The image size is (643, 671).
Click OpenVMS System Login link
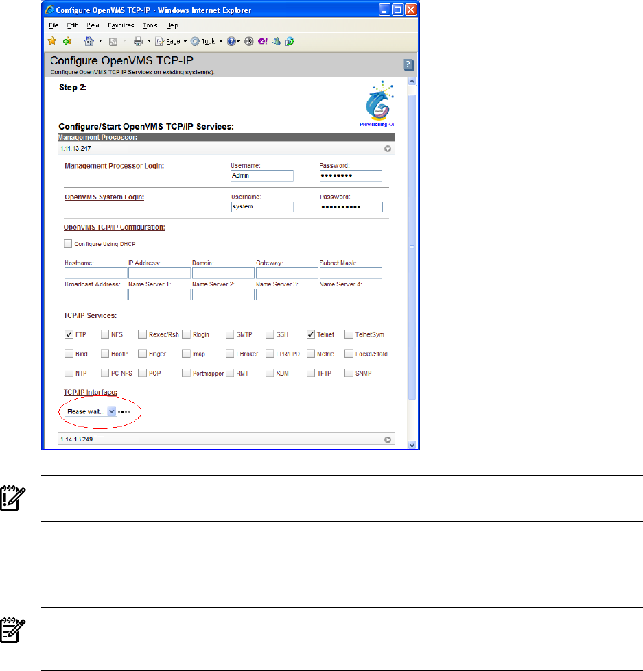click(104, 197)
